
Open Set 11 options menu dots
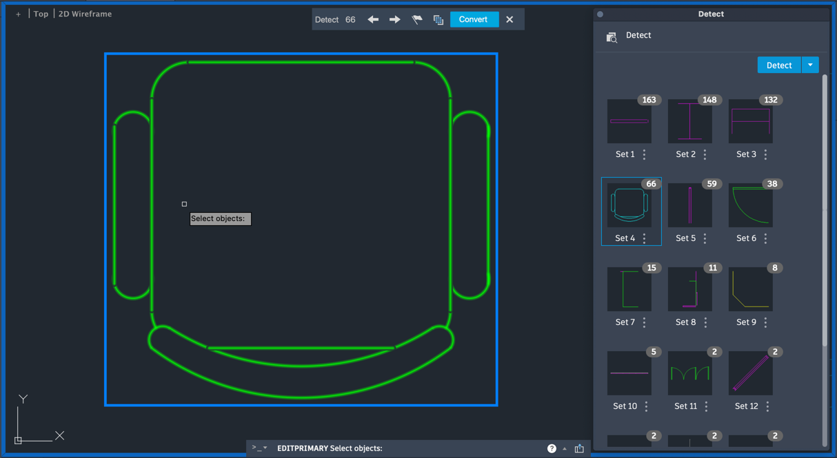click(x=707, y=406)
